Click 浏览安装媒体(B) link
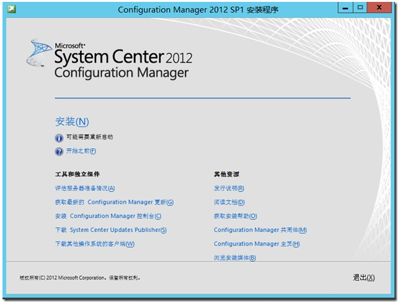The image size is (400, 303). click(x=235, y=258)
